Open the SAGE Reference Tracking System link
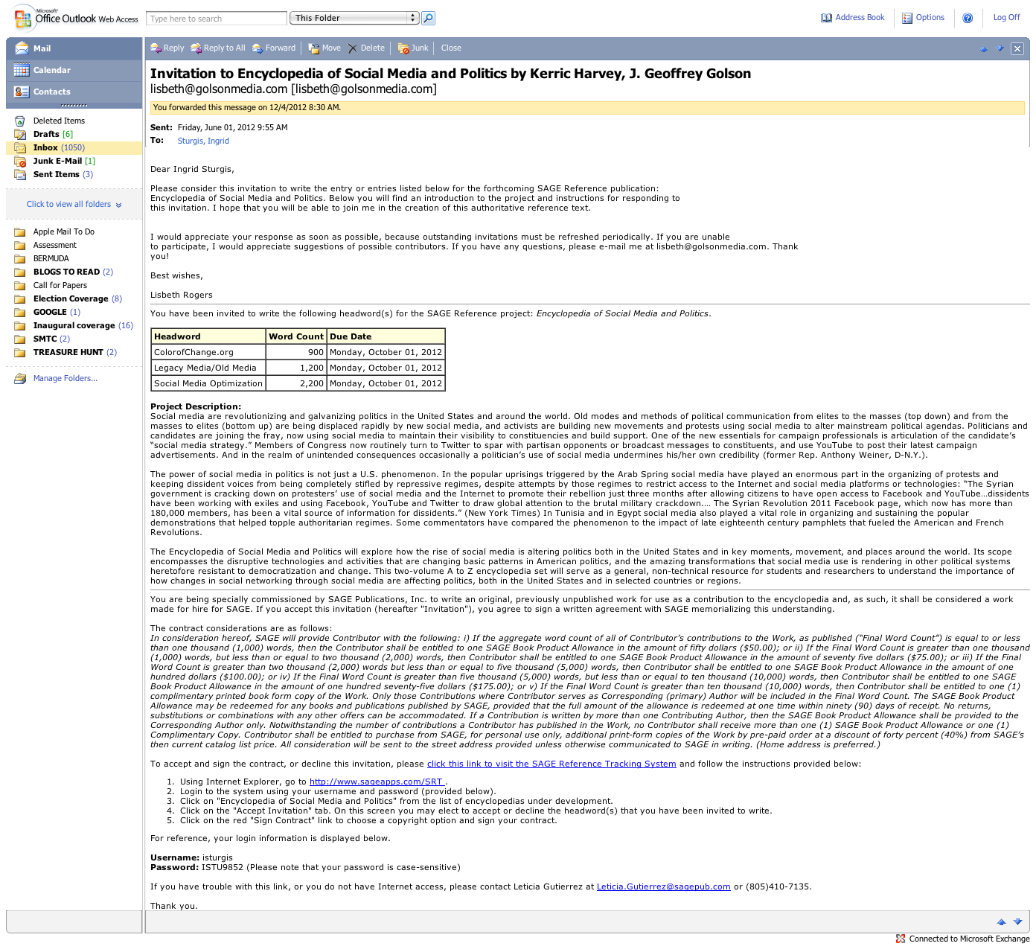Screen dimensions: 1036x949 click(551, 764)
